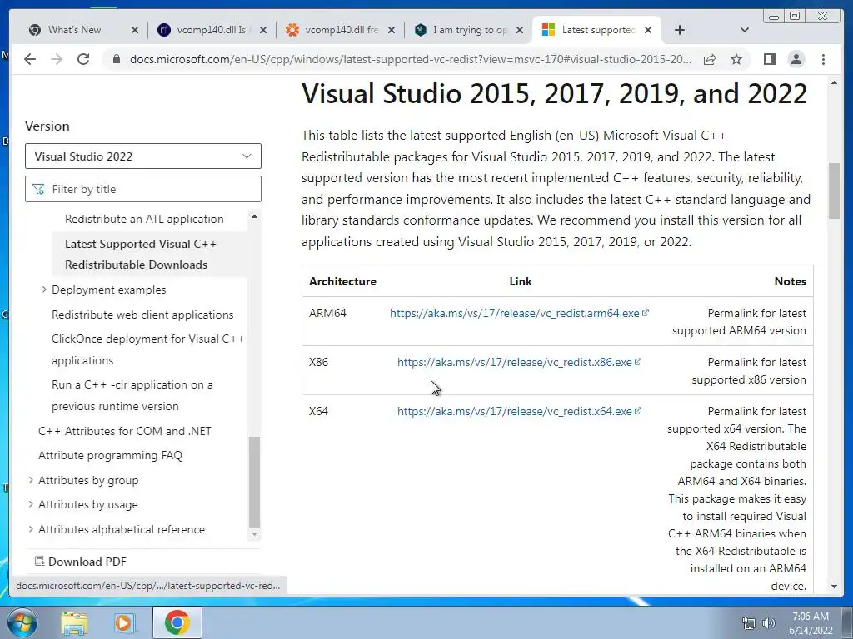853x639 pixels.
Task: Click the Chrome taskbar button
Action: tap(177, 622)
